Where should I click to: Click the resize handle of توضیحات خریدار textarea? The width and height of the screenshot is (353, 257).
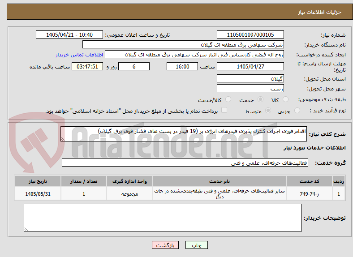click(26, 229)
